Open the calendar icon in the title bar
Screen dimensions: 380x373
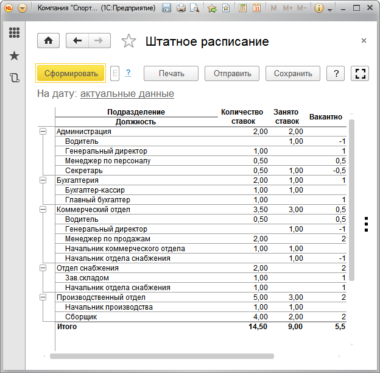[x=256, y=9]
